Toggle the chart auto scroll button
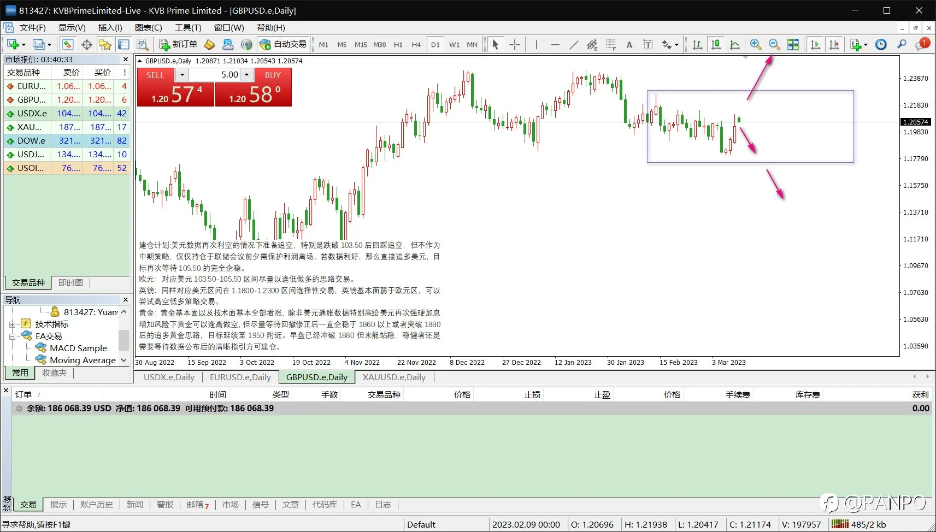Image resolution: width=936 pixels, height=532 pixels. click(815, 45)
